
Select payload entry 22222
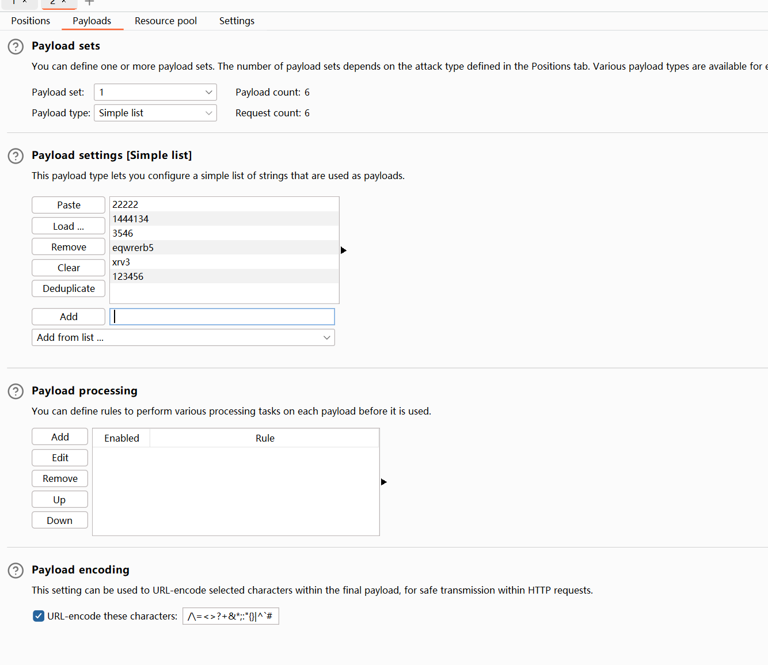(224, 204)
